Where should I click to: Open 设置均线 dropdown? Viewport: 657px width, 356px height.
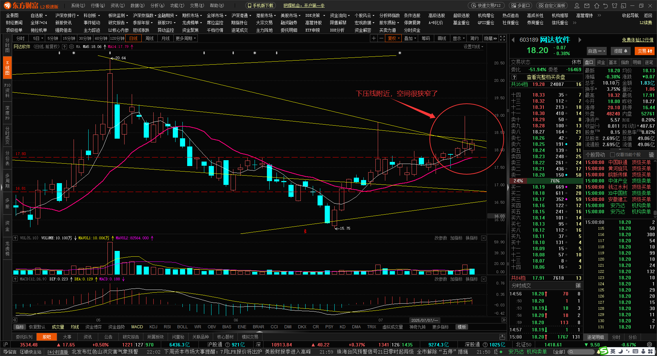pyautogui.click(x=474, y=47)
